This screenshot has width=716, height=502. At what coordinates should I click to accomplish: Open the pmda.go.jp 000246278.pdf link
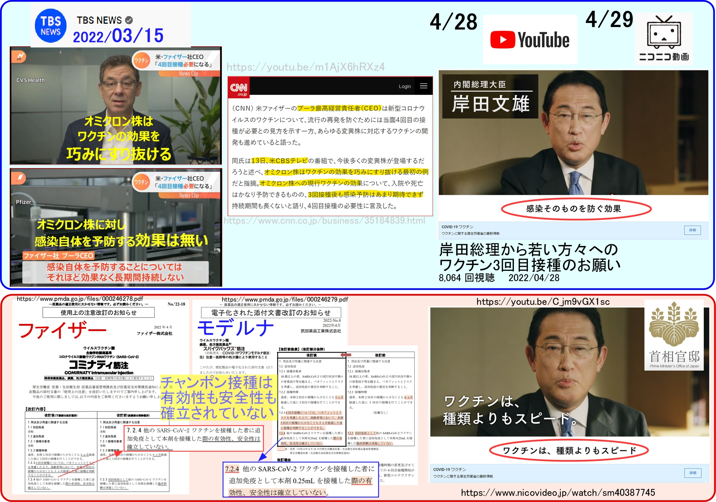point(80,299)
